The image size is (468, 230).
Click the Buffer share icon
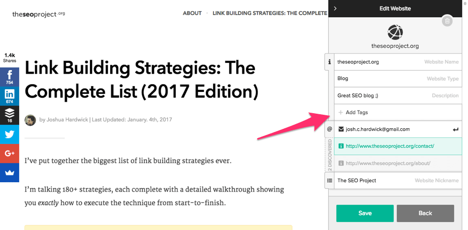coord(9,115)
